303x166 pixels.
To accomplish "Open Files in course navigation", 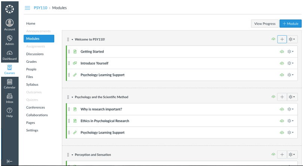I will click(x=30, y=77).
